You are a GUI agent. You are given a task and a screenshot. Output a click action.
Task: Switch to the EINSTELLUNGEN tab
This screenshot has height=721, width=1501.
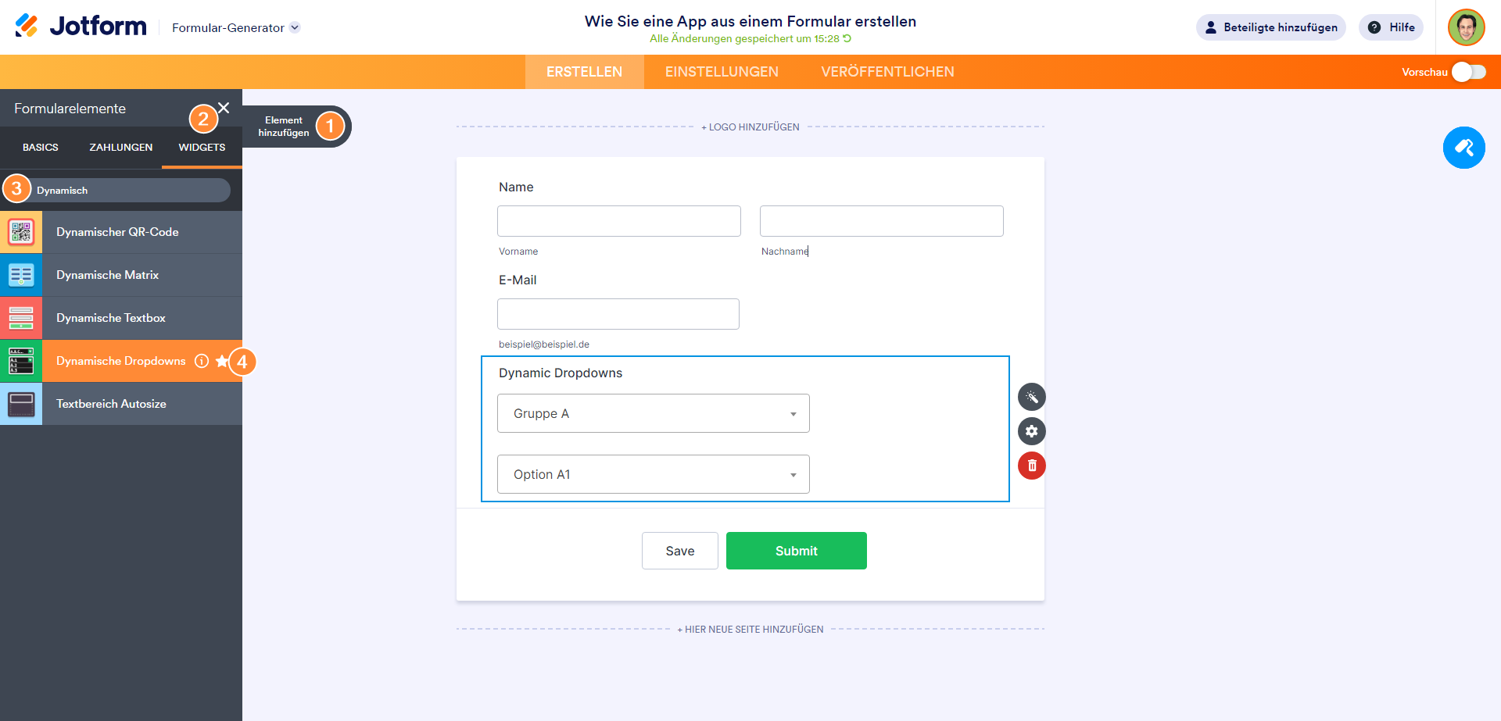click(x=722, y=72)
